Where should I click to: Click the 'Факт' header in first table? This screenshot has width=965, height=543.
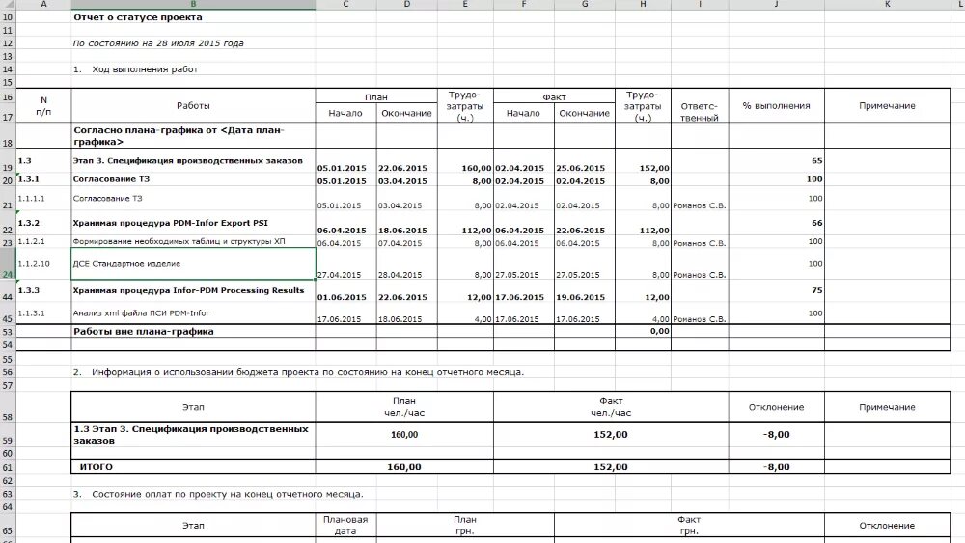(x=554, y=97)
